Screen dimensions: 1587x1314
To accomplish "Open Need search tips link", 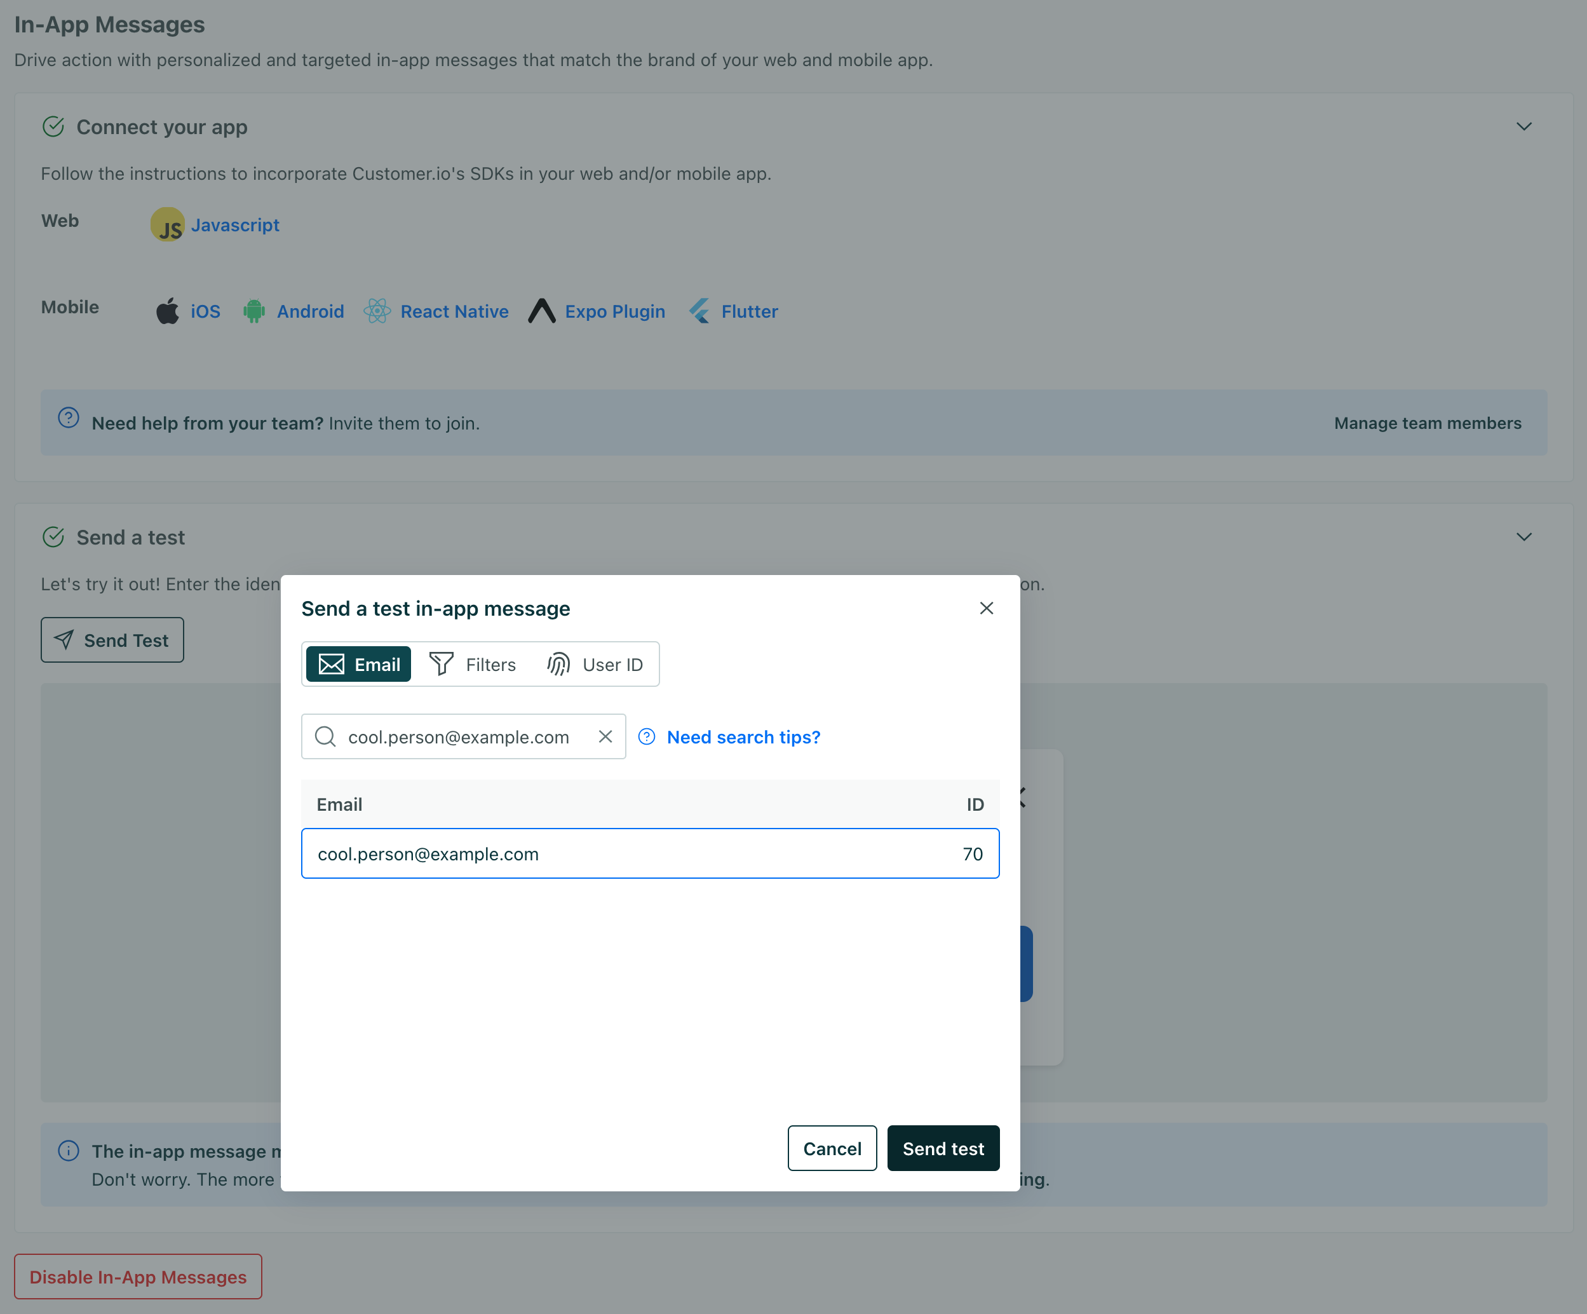I will 743,736.
